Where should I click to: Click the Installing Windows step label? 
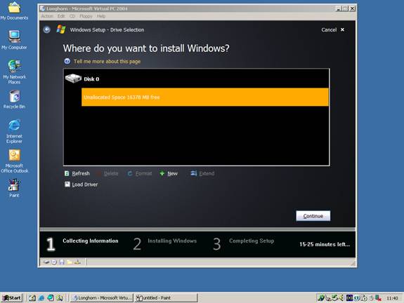coord(172,241)
